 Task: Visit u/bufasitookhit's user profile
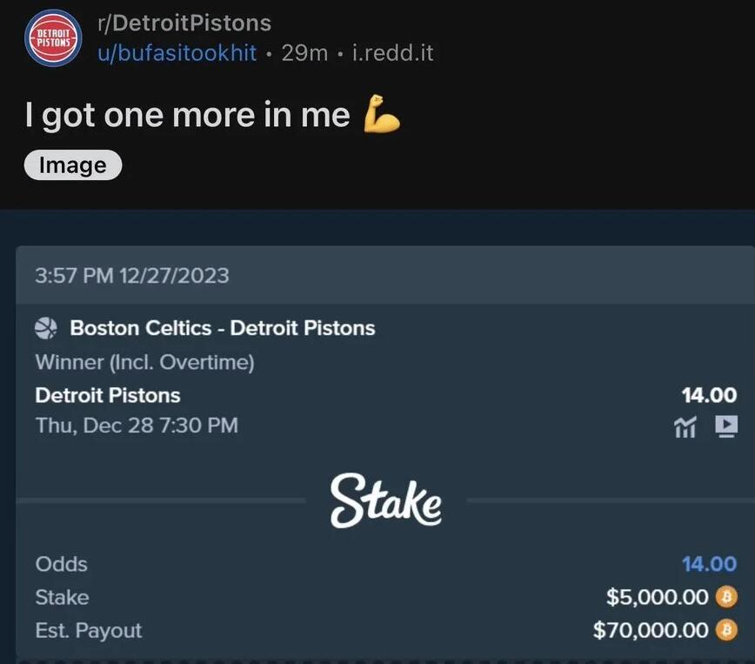(177, 53)
